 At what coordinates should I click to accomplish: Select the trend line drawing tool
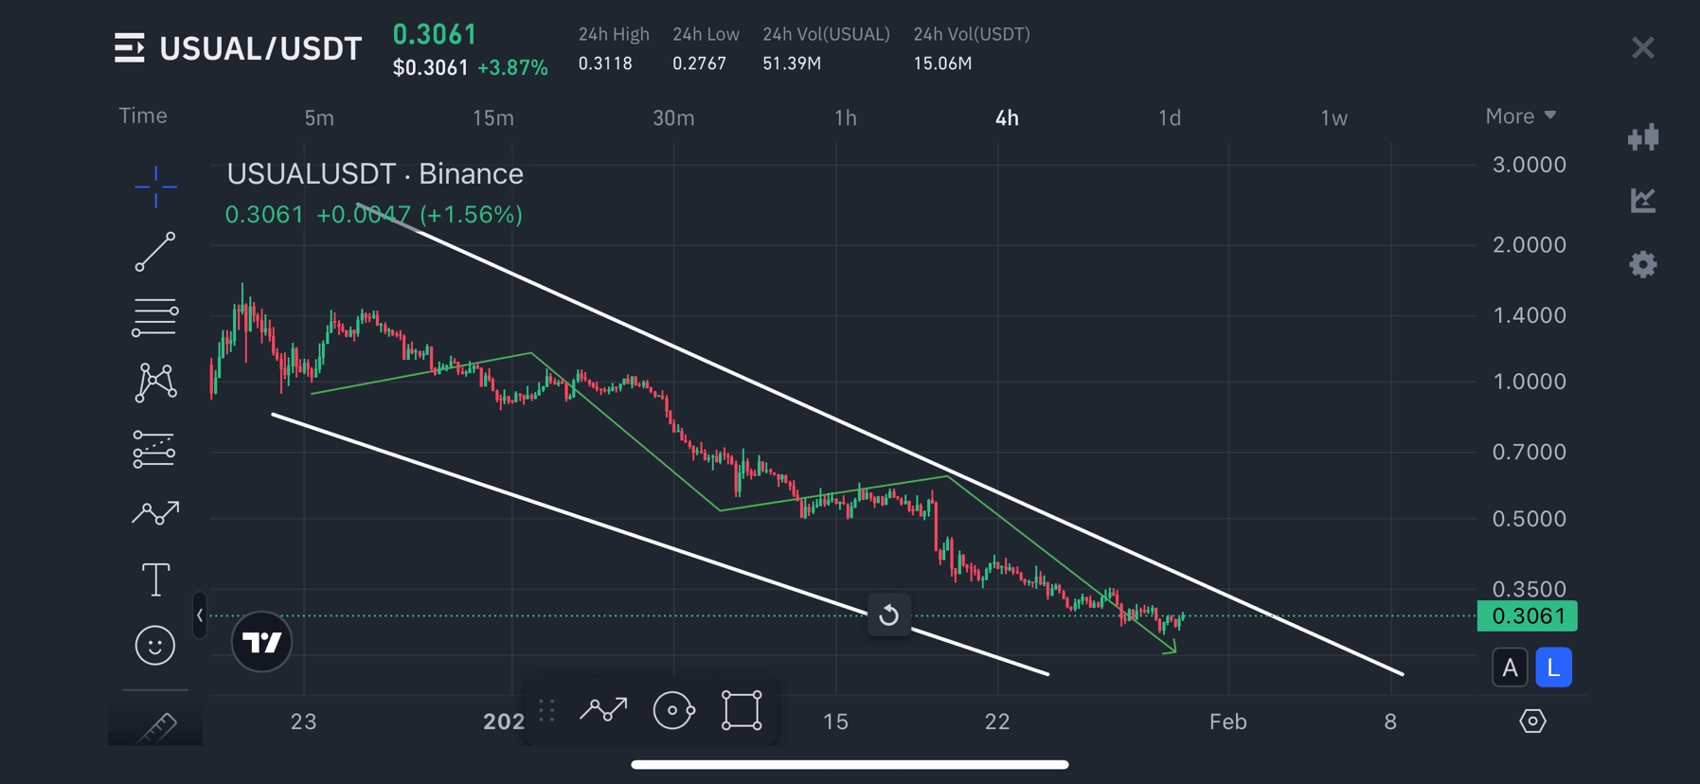pos(155,252)
